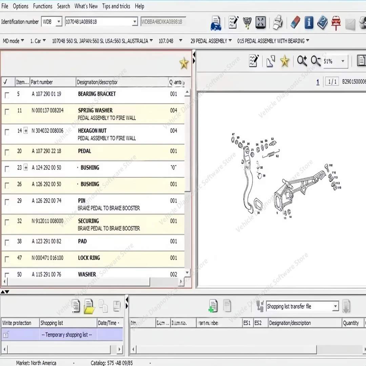The height and width of the screenshot is (366, 366).
Task: Click the eraser icon
Action: (x=295, y=22)
